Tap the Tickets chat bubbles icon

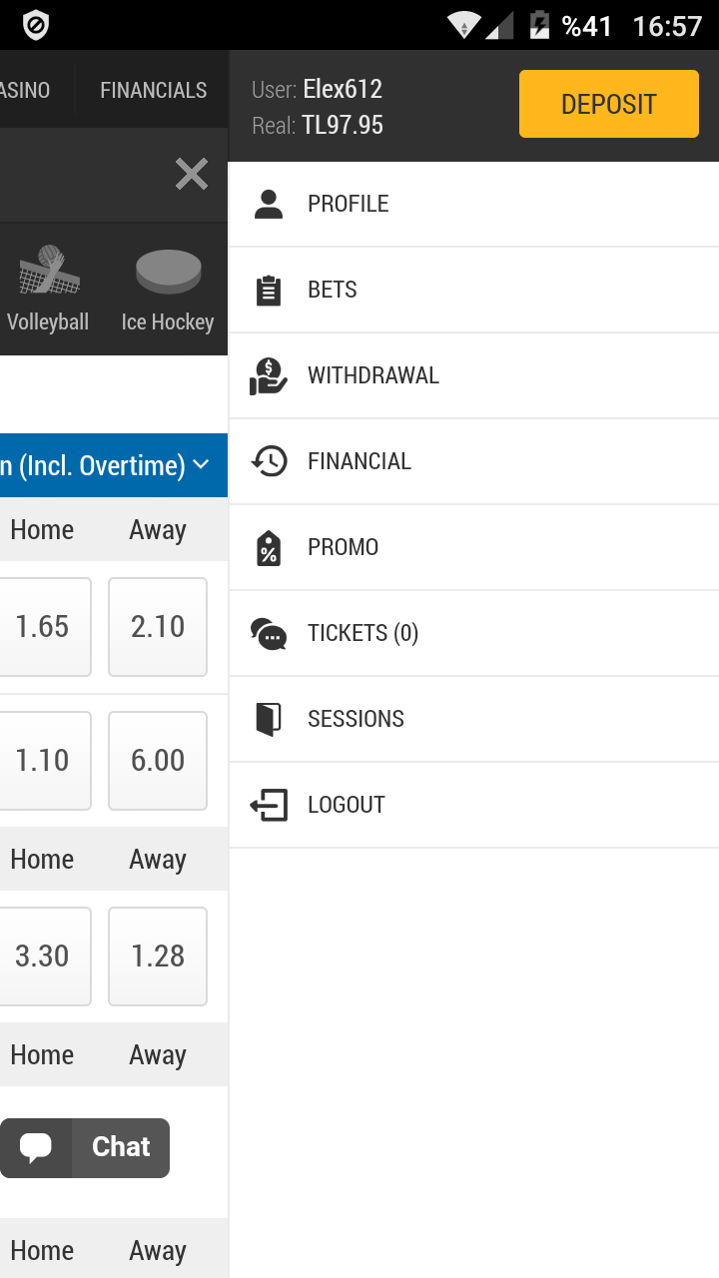coord(269,634)
